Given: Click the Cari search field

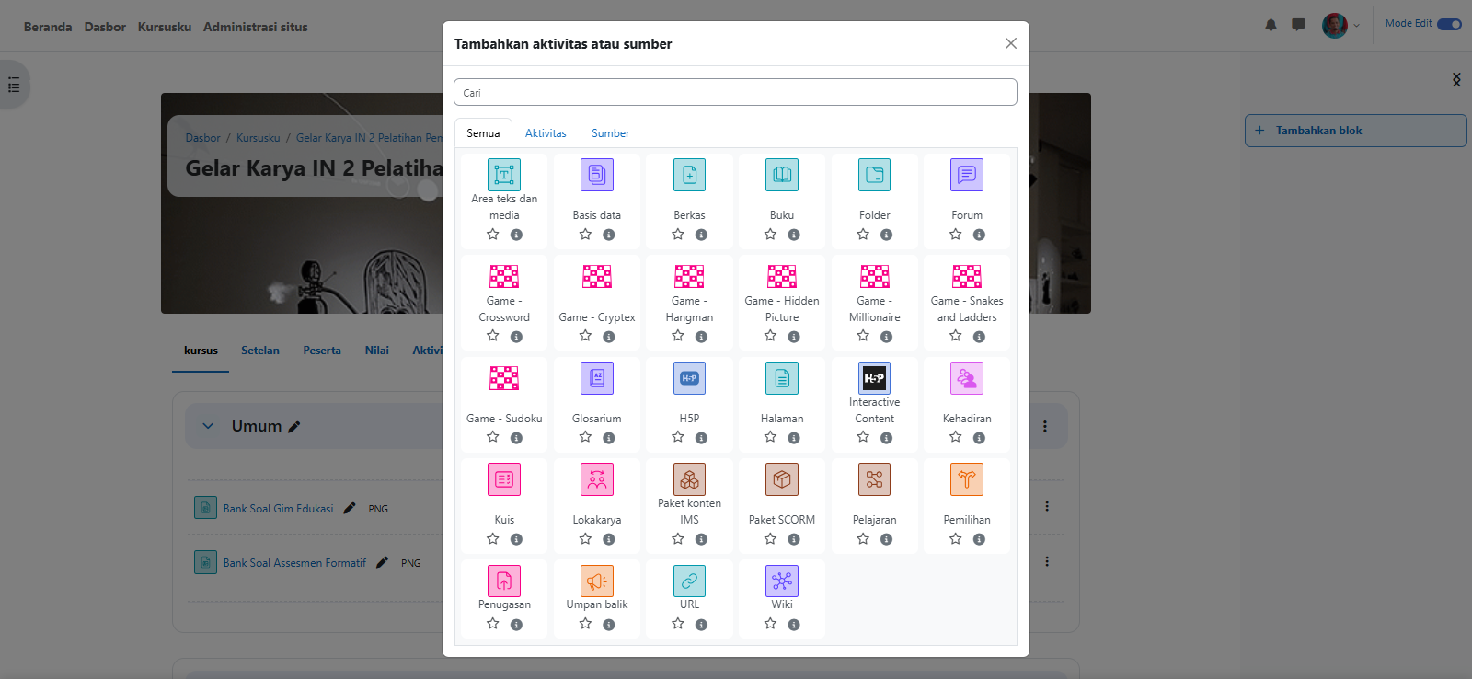Looking at the screenshot, I should coord(735,92).
